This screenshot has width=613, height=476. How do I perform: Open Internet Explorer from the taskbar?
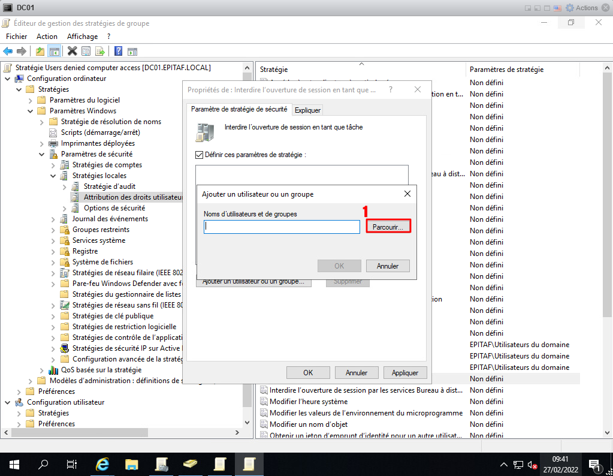click(103, 464)
